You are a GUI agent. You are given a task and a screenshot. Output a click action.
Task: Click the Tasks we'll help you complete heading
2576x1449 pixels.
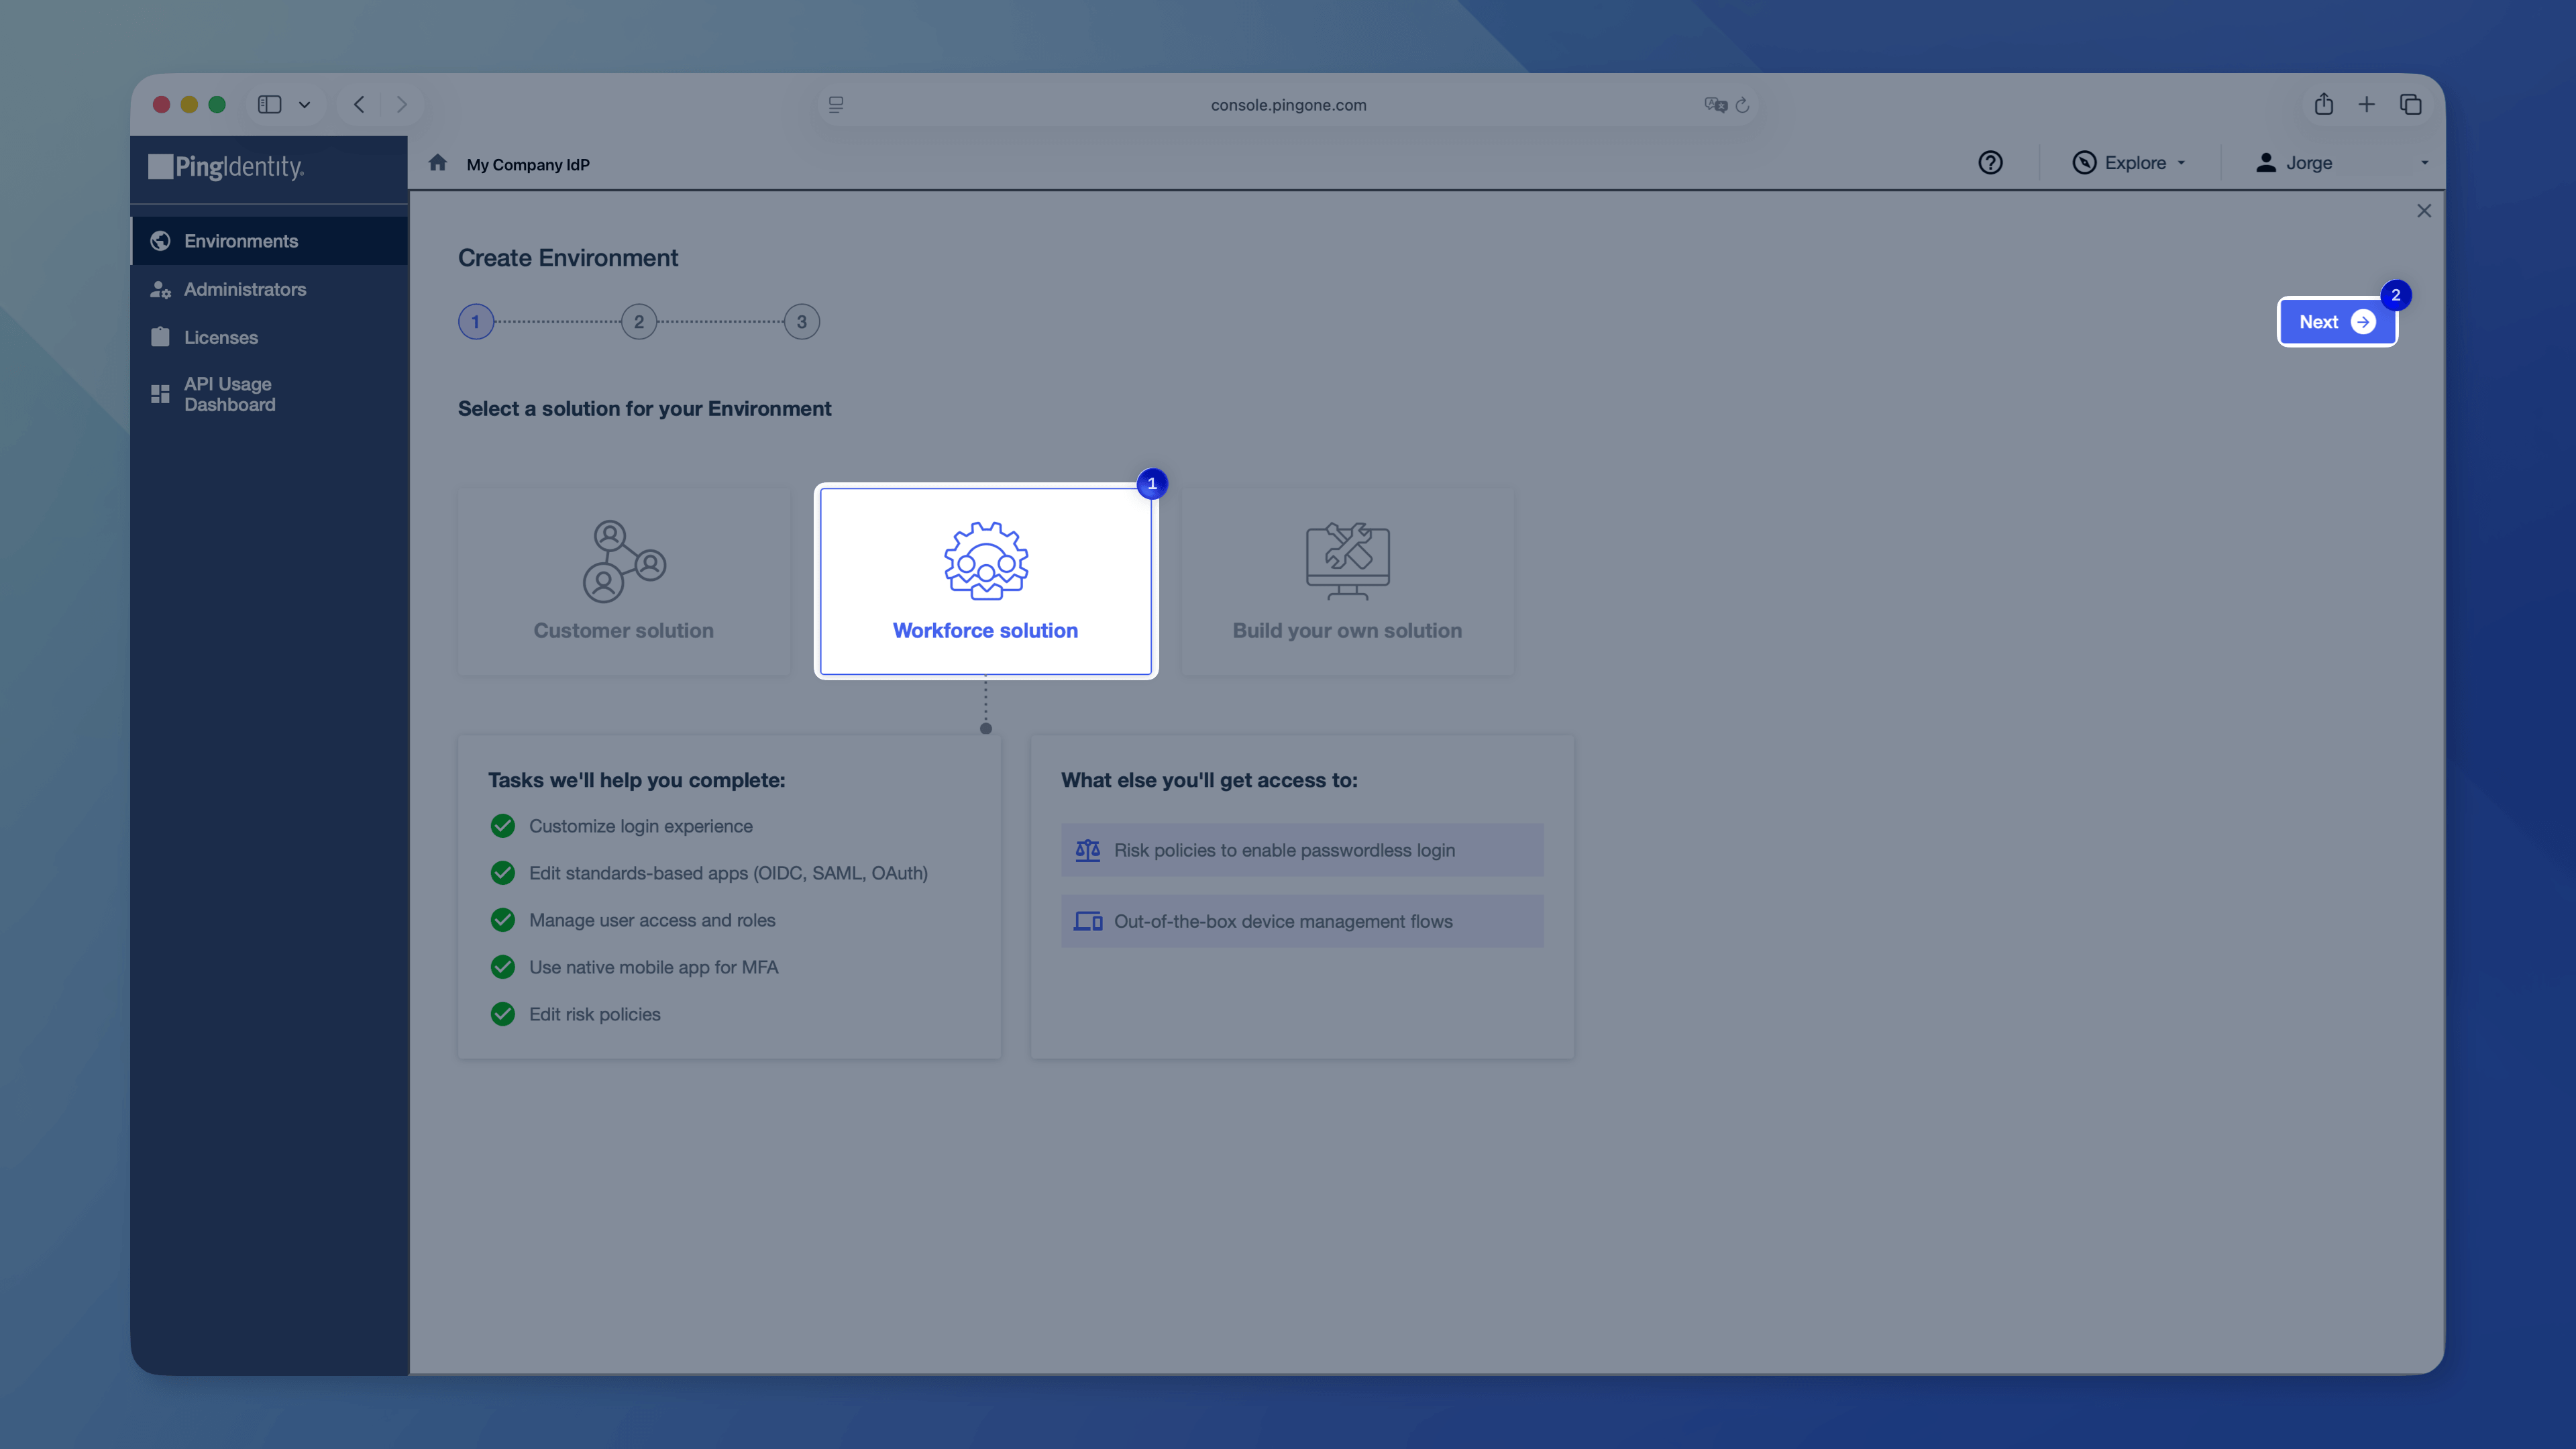point(637,780)
